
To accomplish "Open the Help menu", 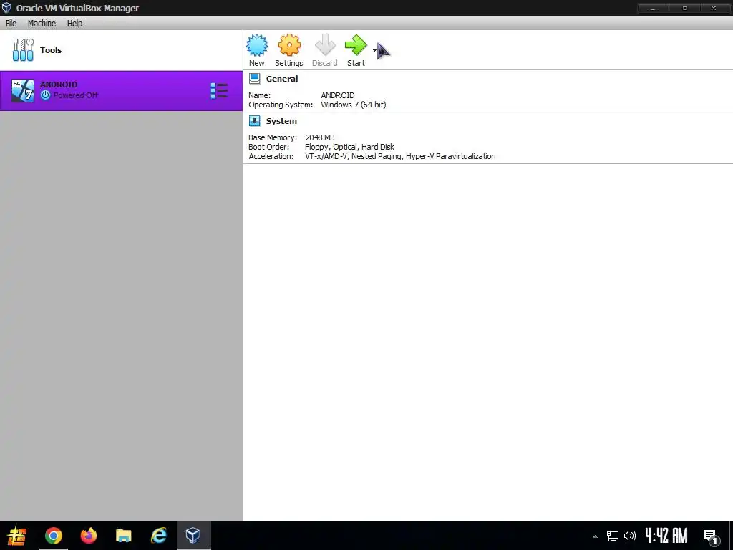I will 74,24.
